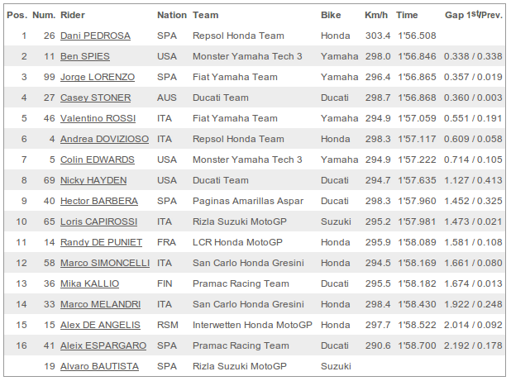This screenshot has width=511, height=381.
Task: Click Andrea DOVIZIOSO rider link
Action: 105,139
